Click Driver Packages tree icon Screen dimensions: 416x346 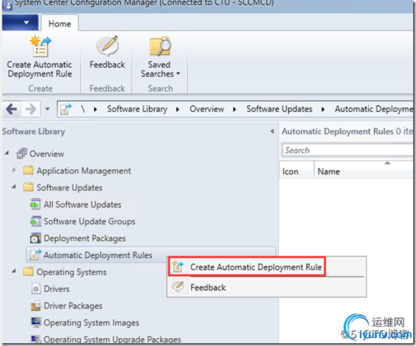pyautogui.click(x=36, y=305)
